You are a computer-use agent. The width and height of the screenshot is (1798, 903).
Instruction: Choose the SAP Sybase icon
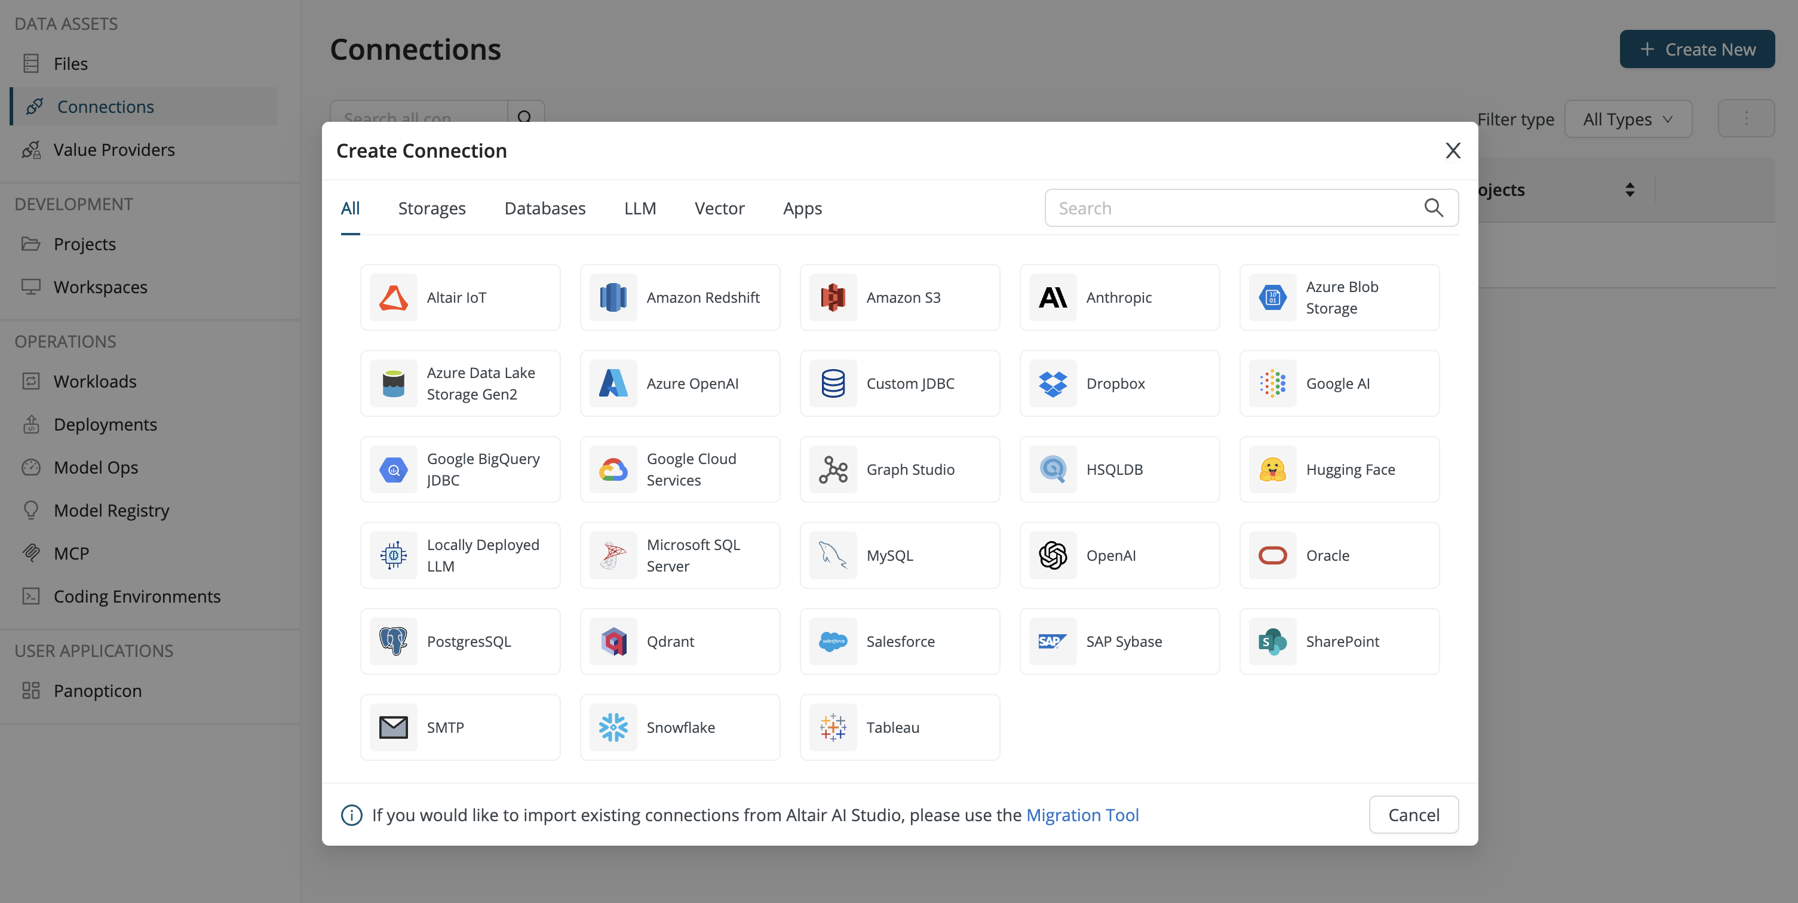pyautogui.click(x=1053, y=641)
